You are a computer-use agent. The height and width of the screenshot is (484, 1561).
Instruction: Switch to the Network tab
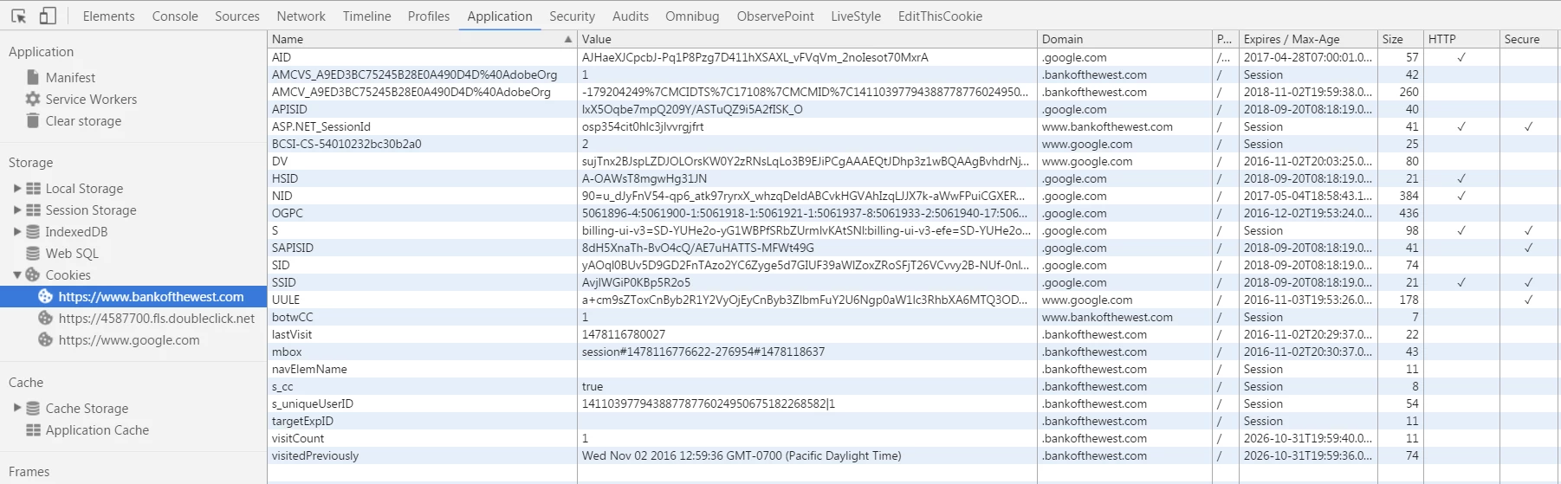coord(301,16)
